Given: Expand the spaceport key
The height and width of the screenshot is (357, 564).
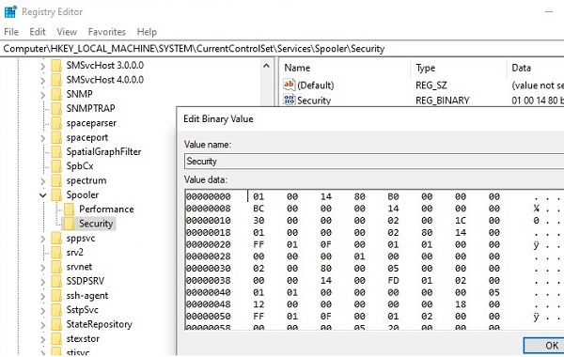Looking at the screenshot, I should pos(43,138).
